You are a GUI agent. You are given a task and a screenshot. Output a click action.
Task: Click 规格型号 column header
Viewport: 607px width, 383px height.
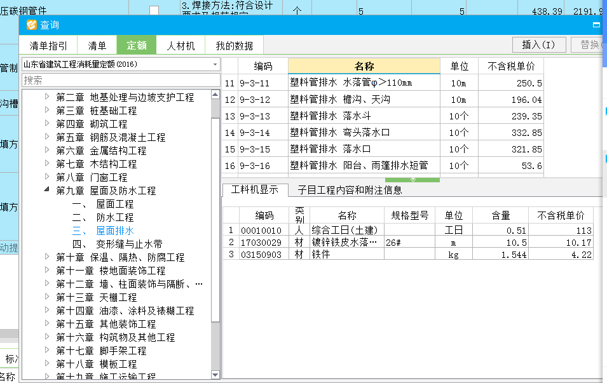pyautogui.click(x=409, y=215)
